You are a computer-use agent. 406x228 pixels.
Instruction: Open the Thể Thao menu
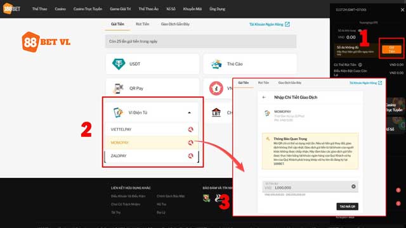click(x=39, y=9)
